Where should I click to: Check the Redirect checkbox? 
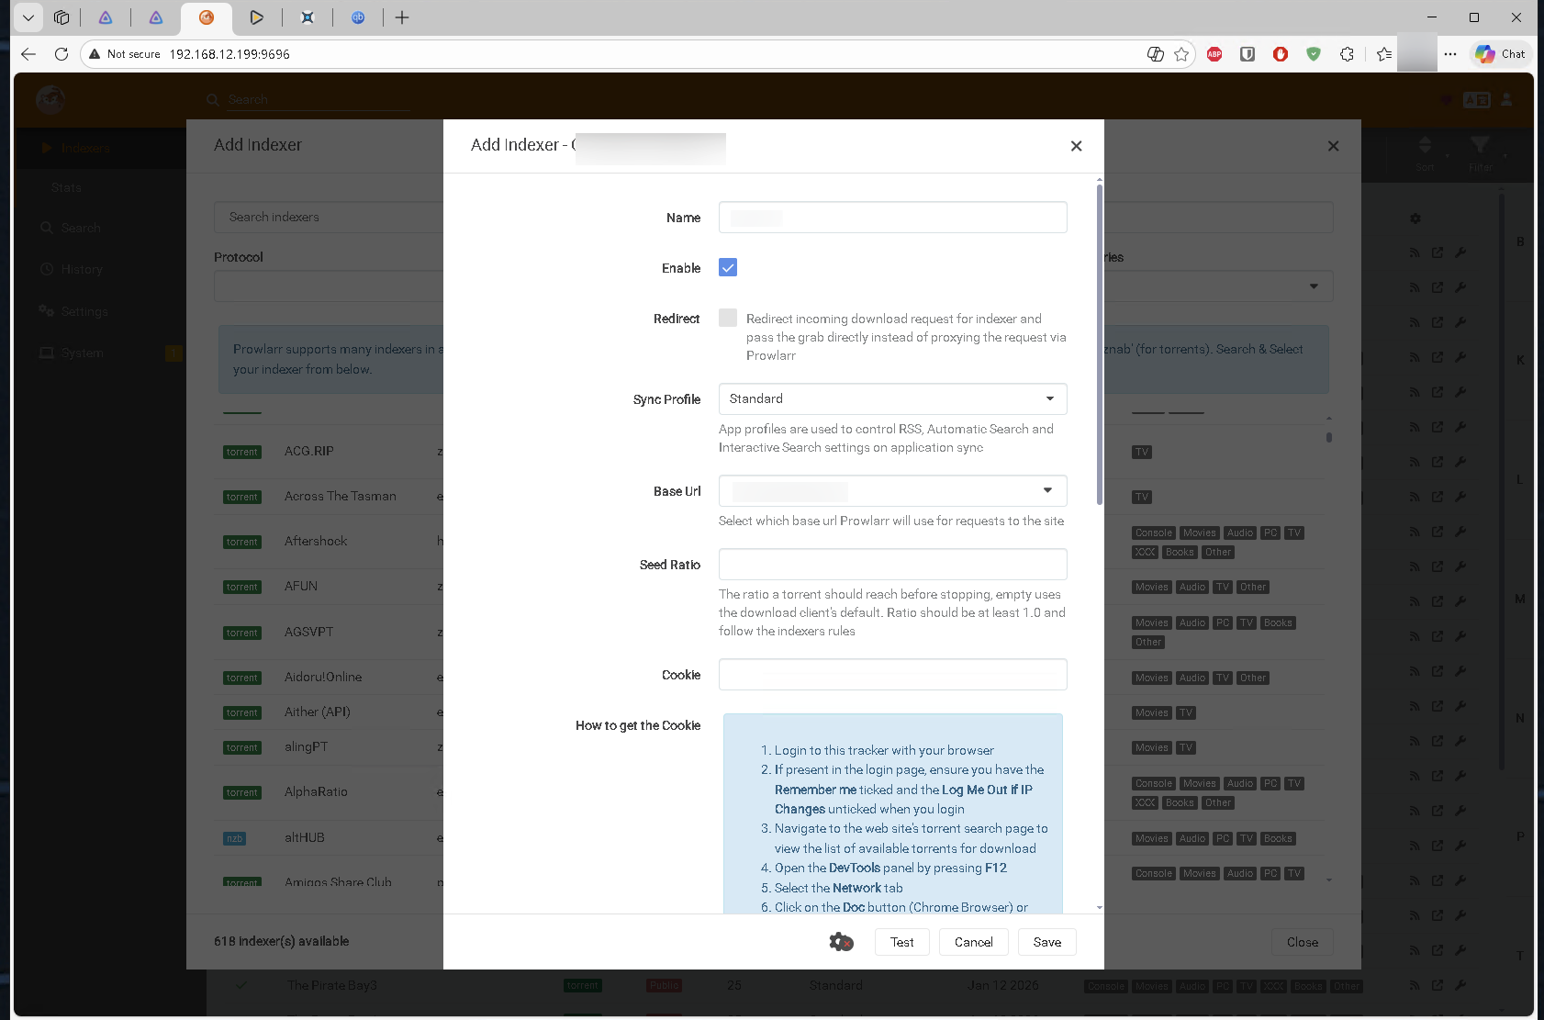click(728, 319)
